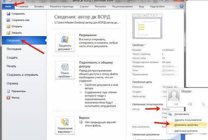Switch to the Вид ribbon tab
208x140 pixels.
[x=141, y=6]
